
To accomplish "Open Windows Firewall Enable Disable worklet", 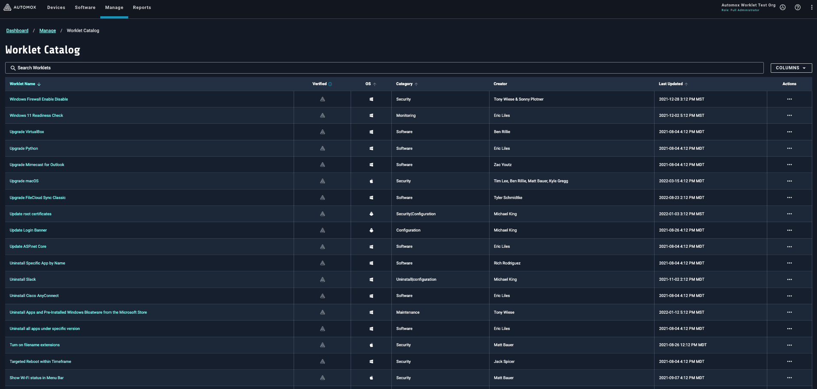I will [39, 99].
